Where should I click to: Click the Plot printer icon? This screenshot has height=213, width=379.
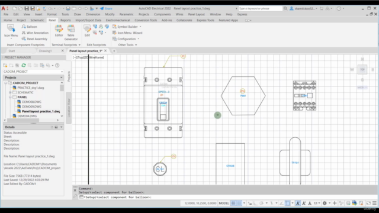click(68, 8)
